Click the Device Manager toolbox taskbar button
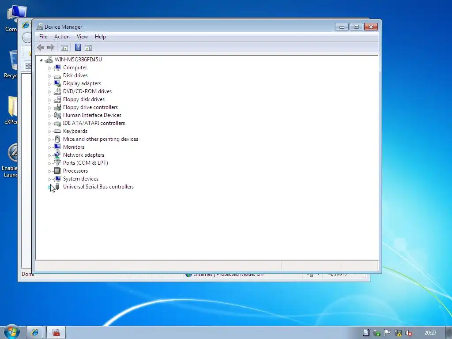The image size is (452, 339). pos(56,333)
